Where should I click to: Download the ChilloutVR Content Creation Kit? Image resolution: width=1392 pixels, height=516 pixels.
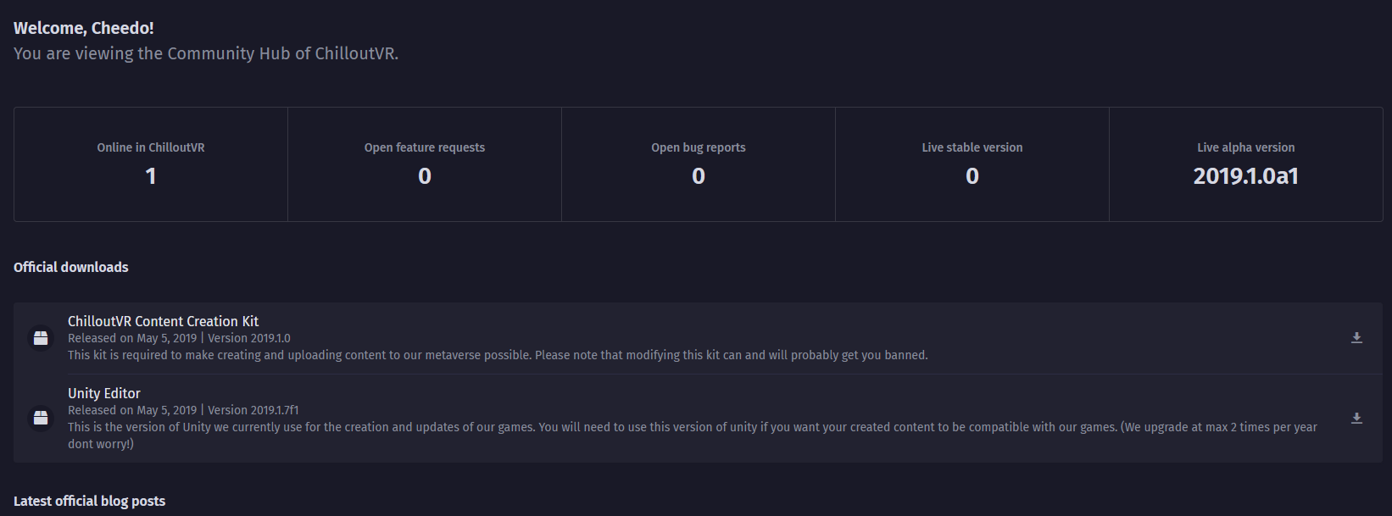1356,338
